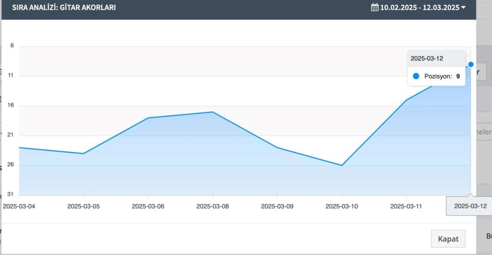Click the chart line point above 2025-03-09
This screenshot has width=492, height=255.
point(277,147)
